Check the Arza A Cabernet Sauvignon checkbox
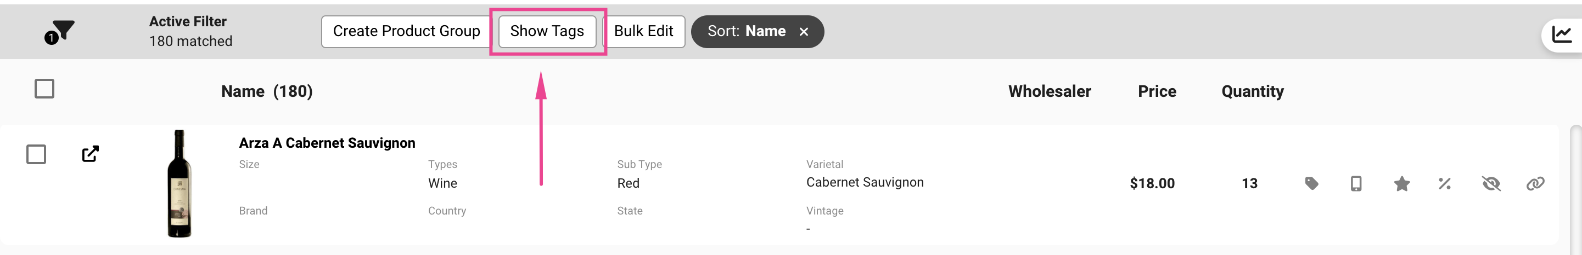Screen dimensions: 1582x255 [36, 154]
